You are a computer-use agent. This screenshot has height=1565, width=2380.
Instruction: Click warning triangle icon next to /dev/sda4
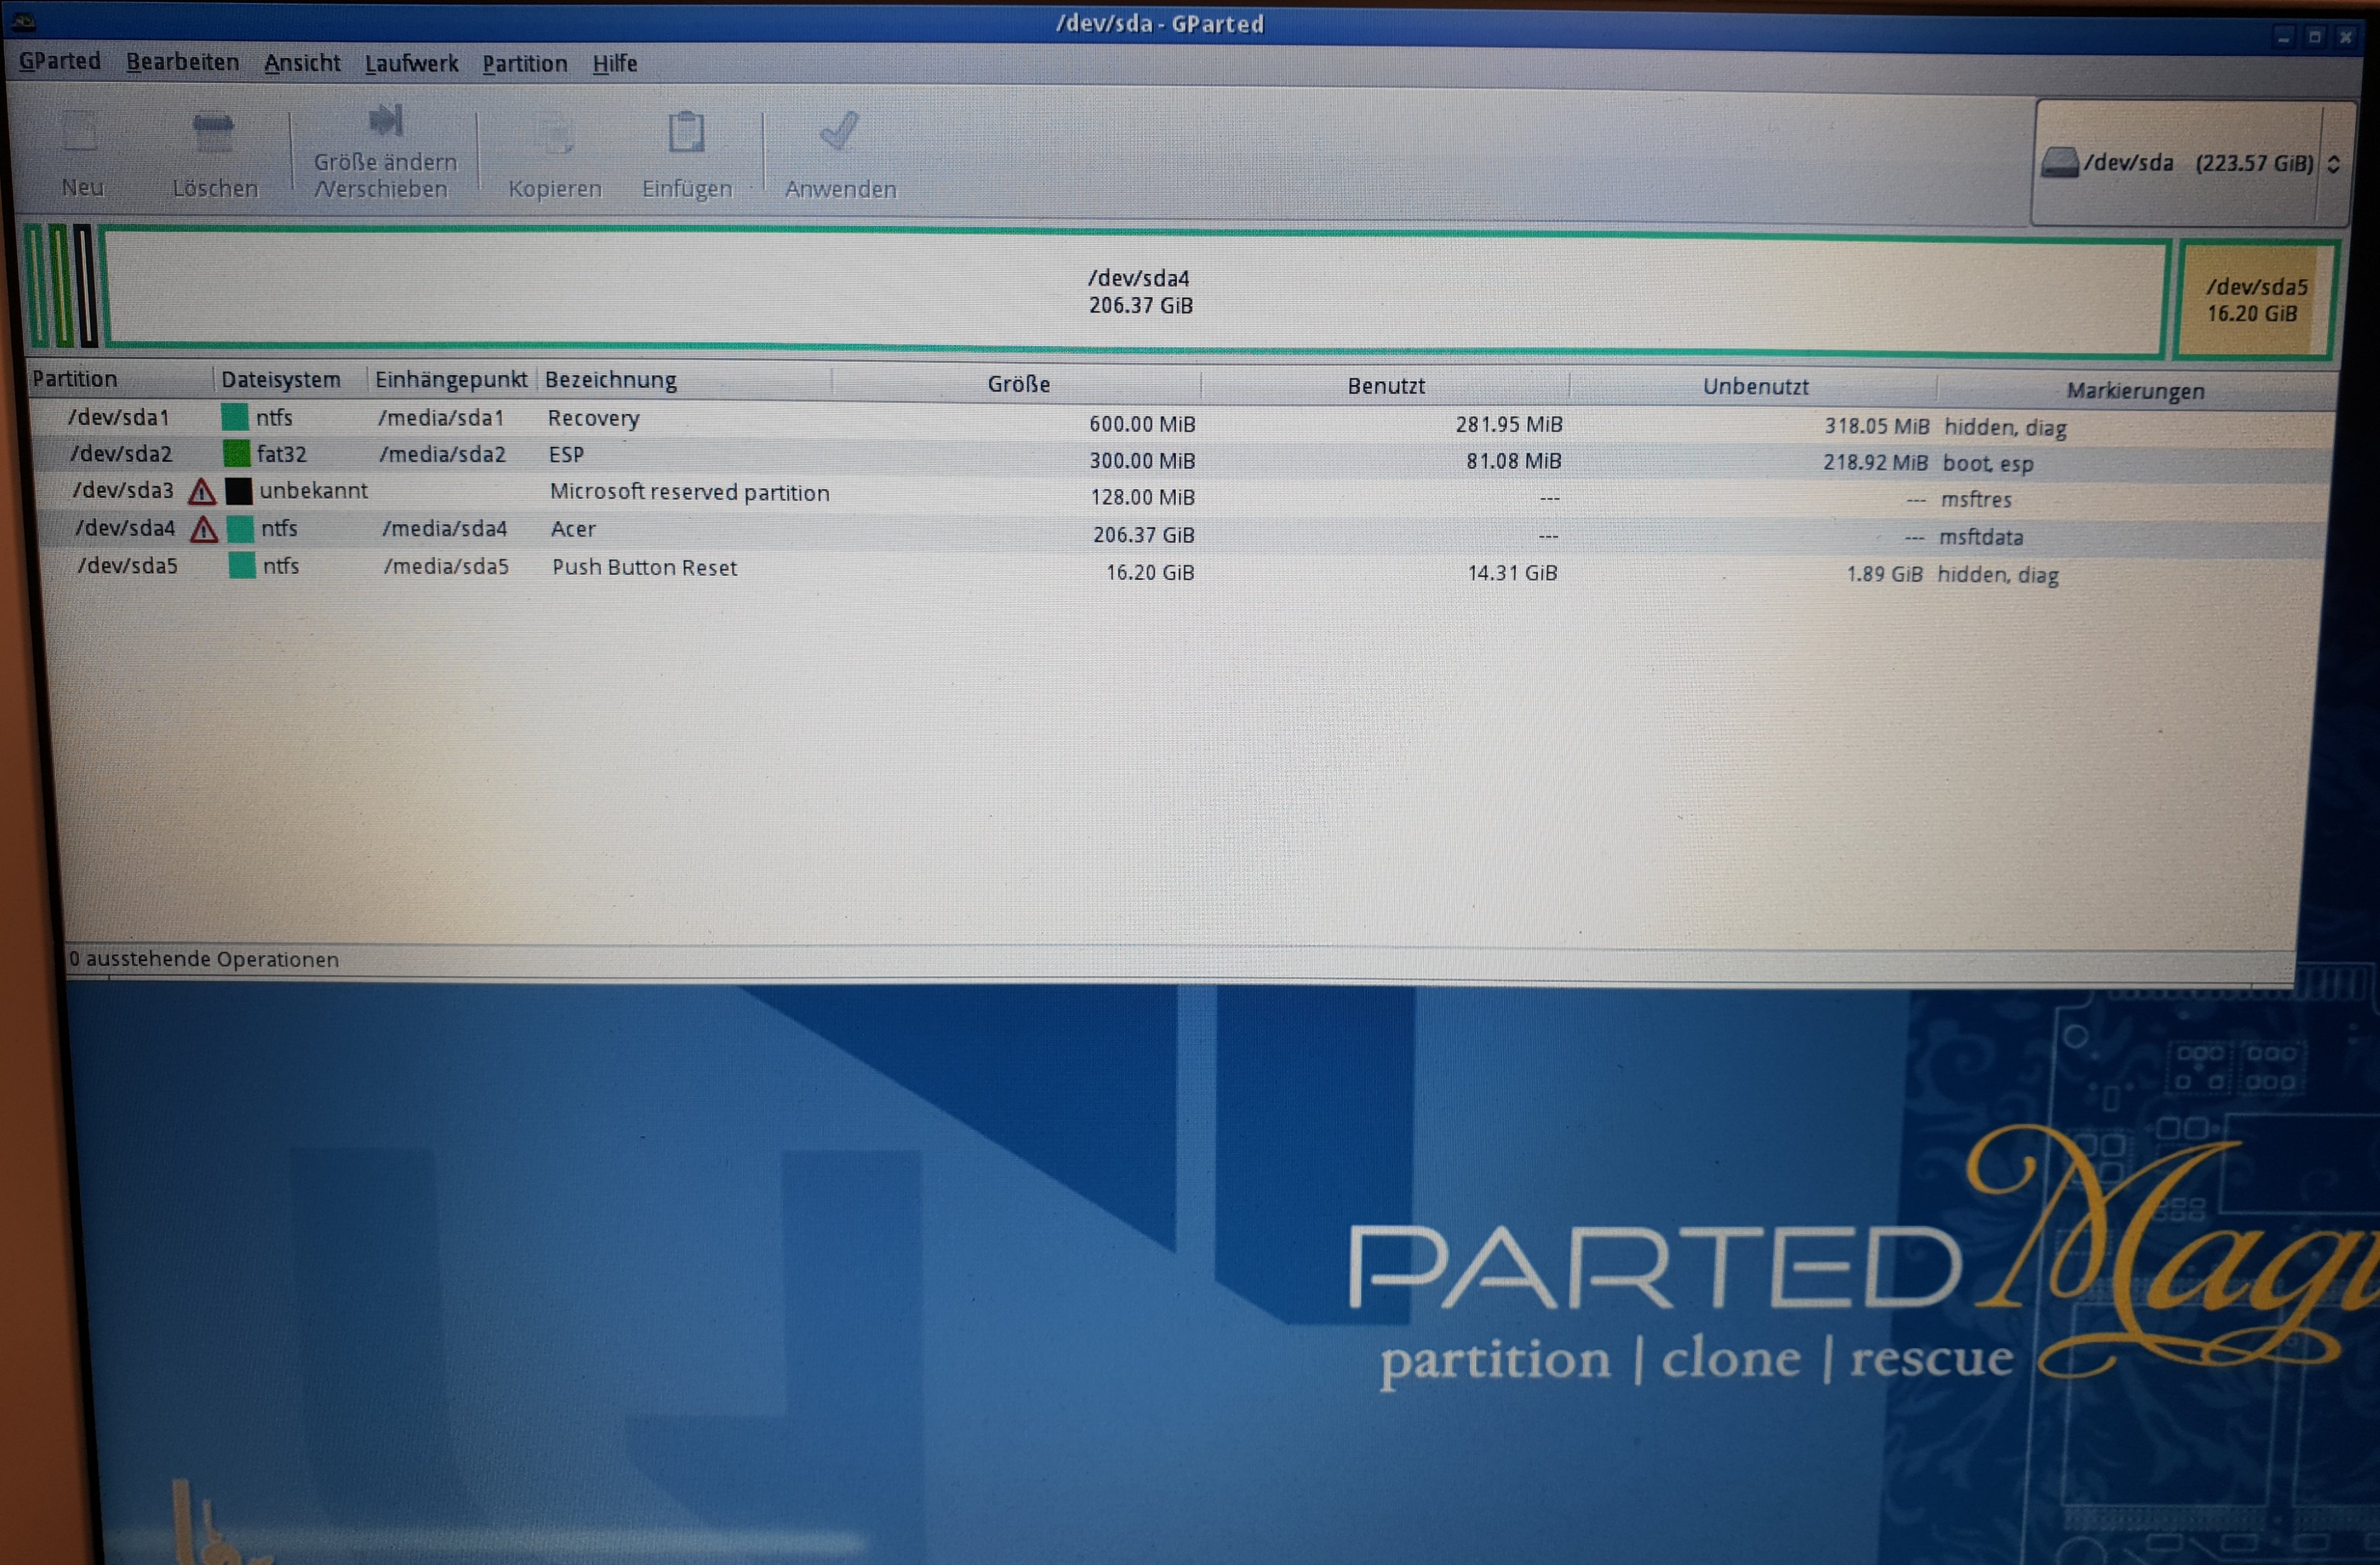204,530
